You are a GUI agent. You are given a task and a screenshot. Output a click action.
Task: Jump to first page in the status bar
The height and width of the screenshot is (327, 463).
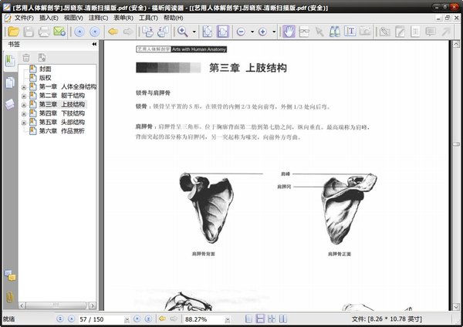coord(60,319)
